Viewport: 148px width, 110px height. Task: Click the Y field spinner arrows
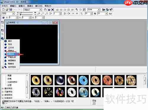(x=30, y=17)
